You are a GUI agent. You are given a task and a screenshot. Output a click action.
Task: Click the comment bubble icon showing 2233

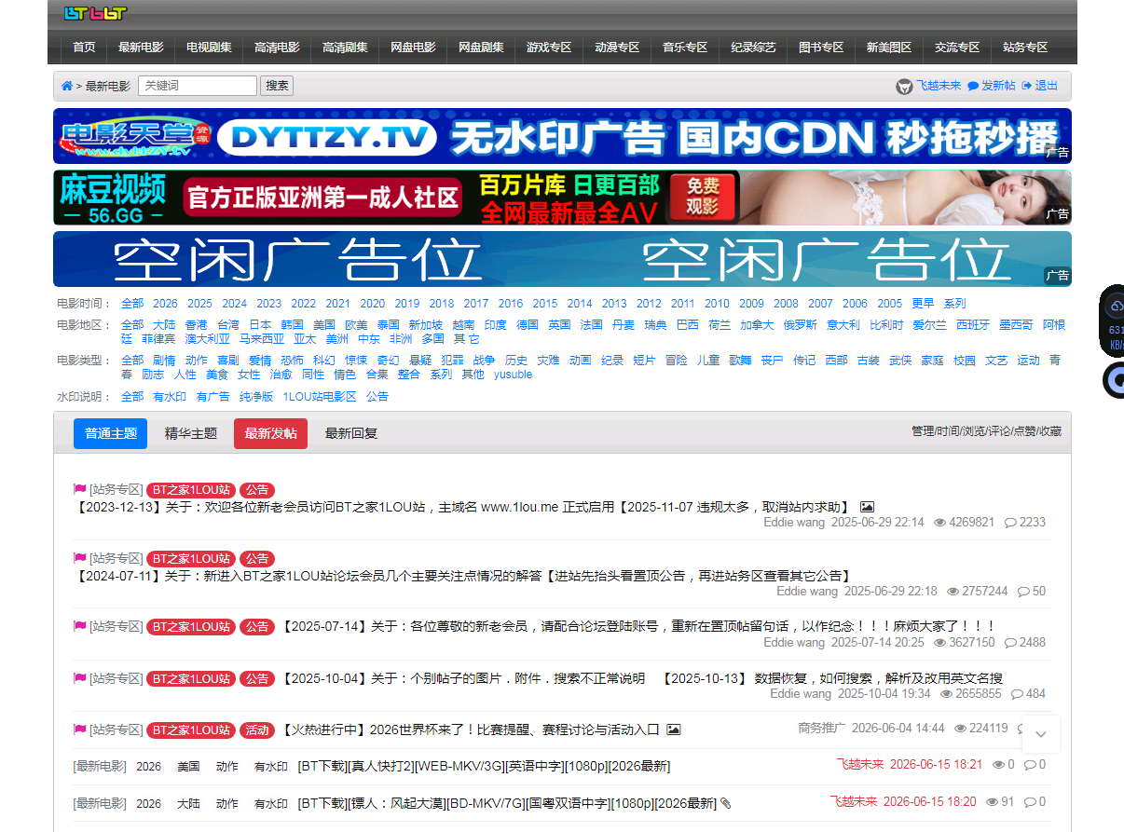point(1010,523)
